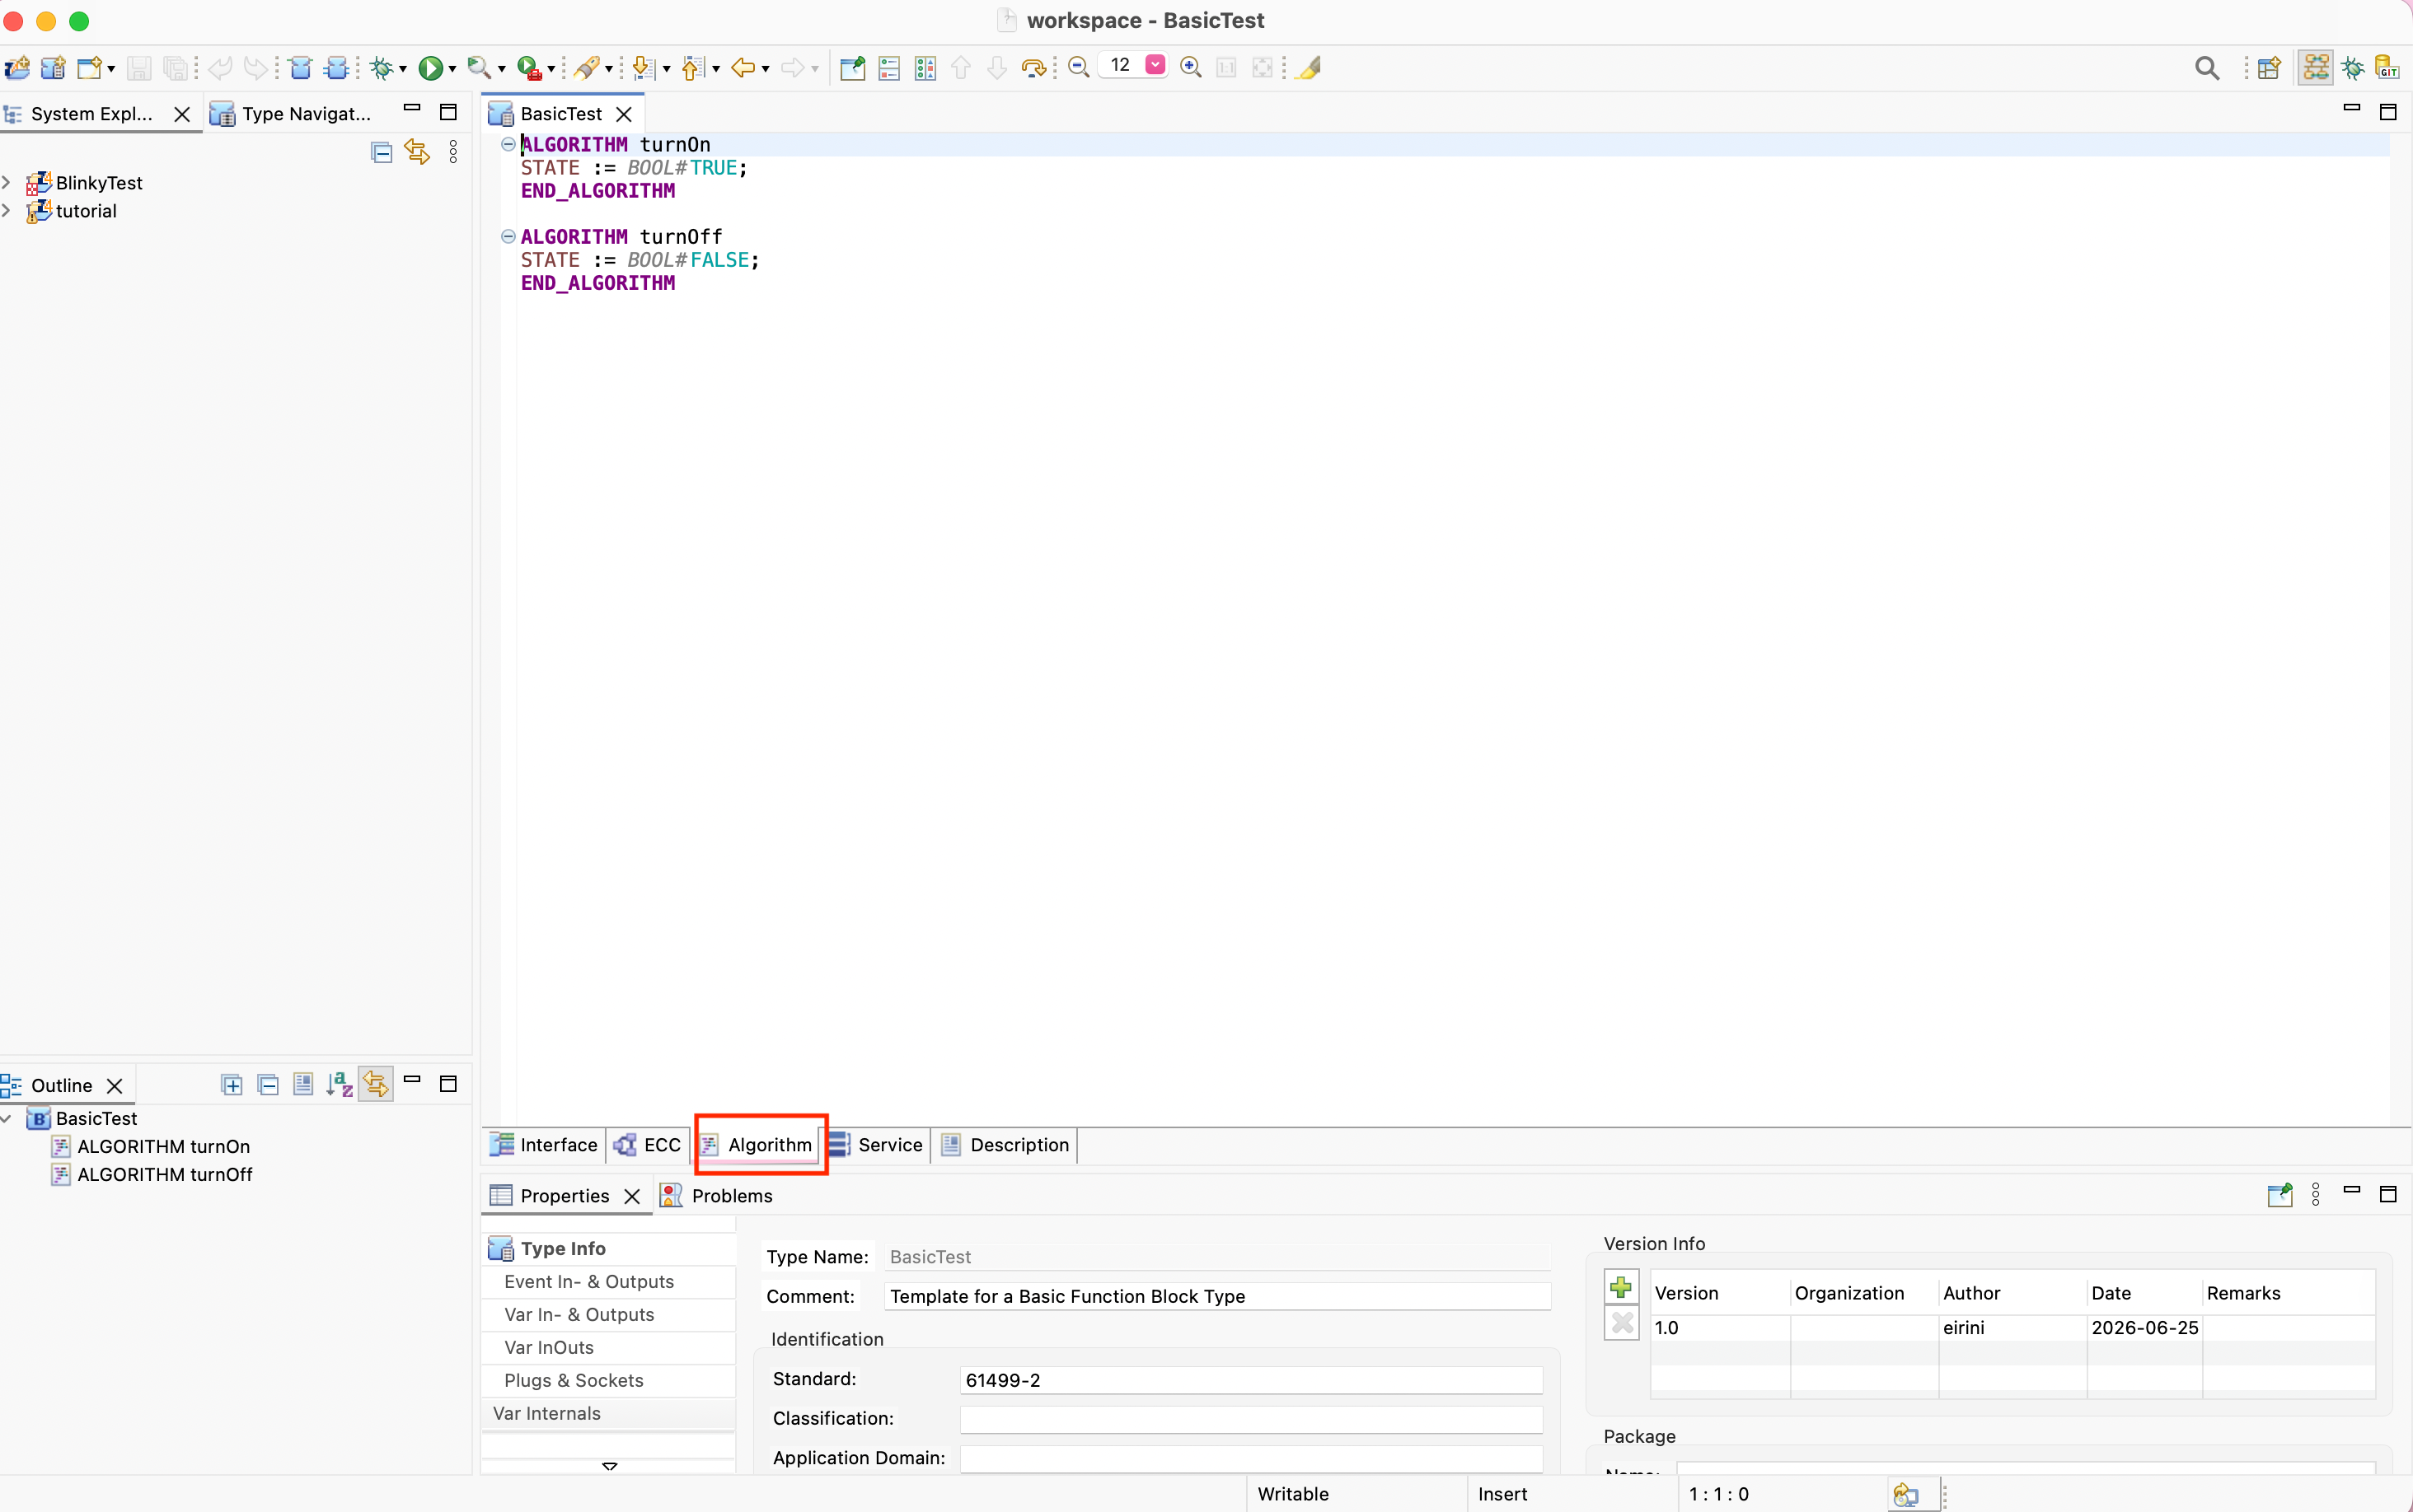Switch to the Interface tab
This screenshot has width=2413, height=1512.
(x=546, y=1145)
